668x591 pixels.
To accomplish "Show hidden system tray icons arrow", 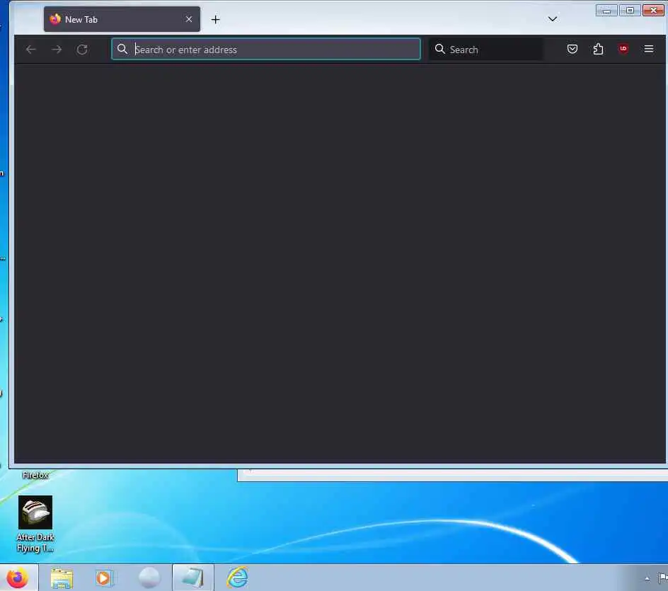I will [x=647, y=579].
